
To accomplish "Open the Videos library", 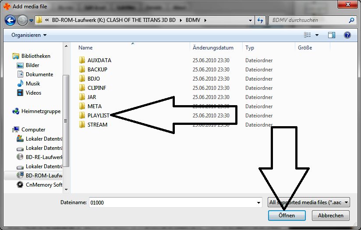I will [x=33, y=93].
